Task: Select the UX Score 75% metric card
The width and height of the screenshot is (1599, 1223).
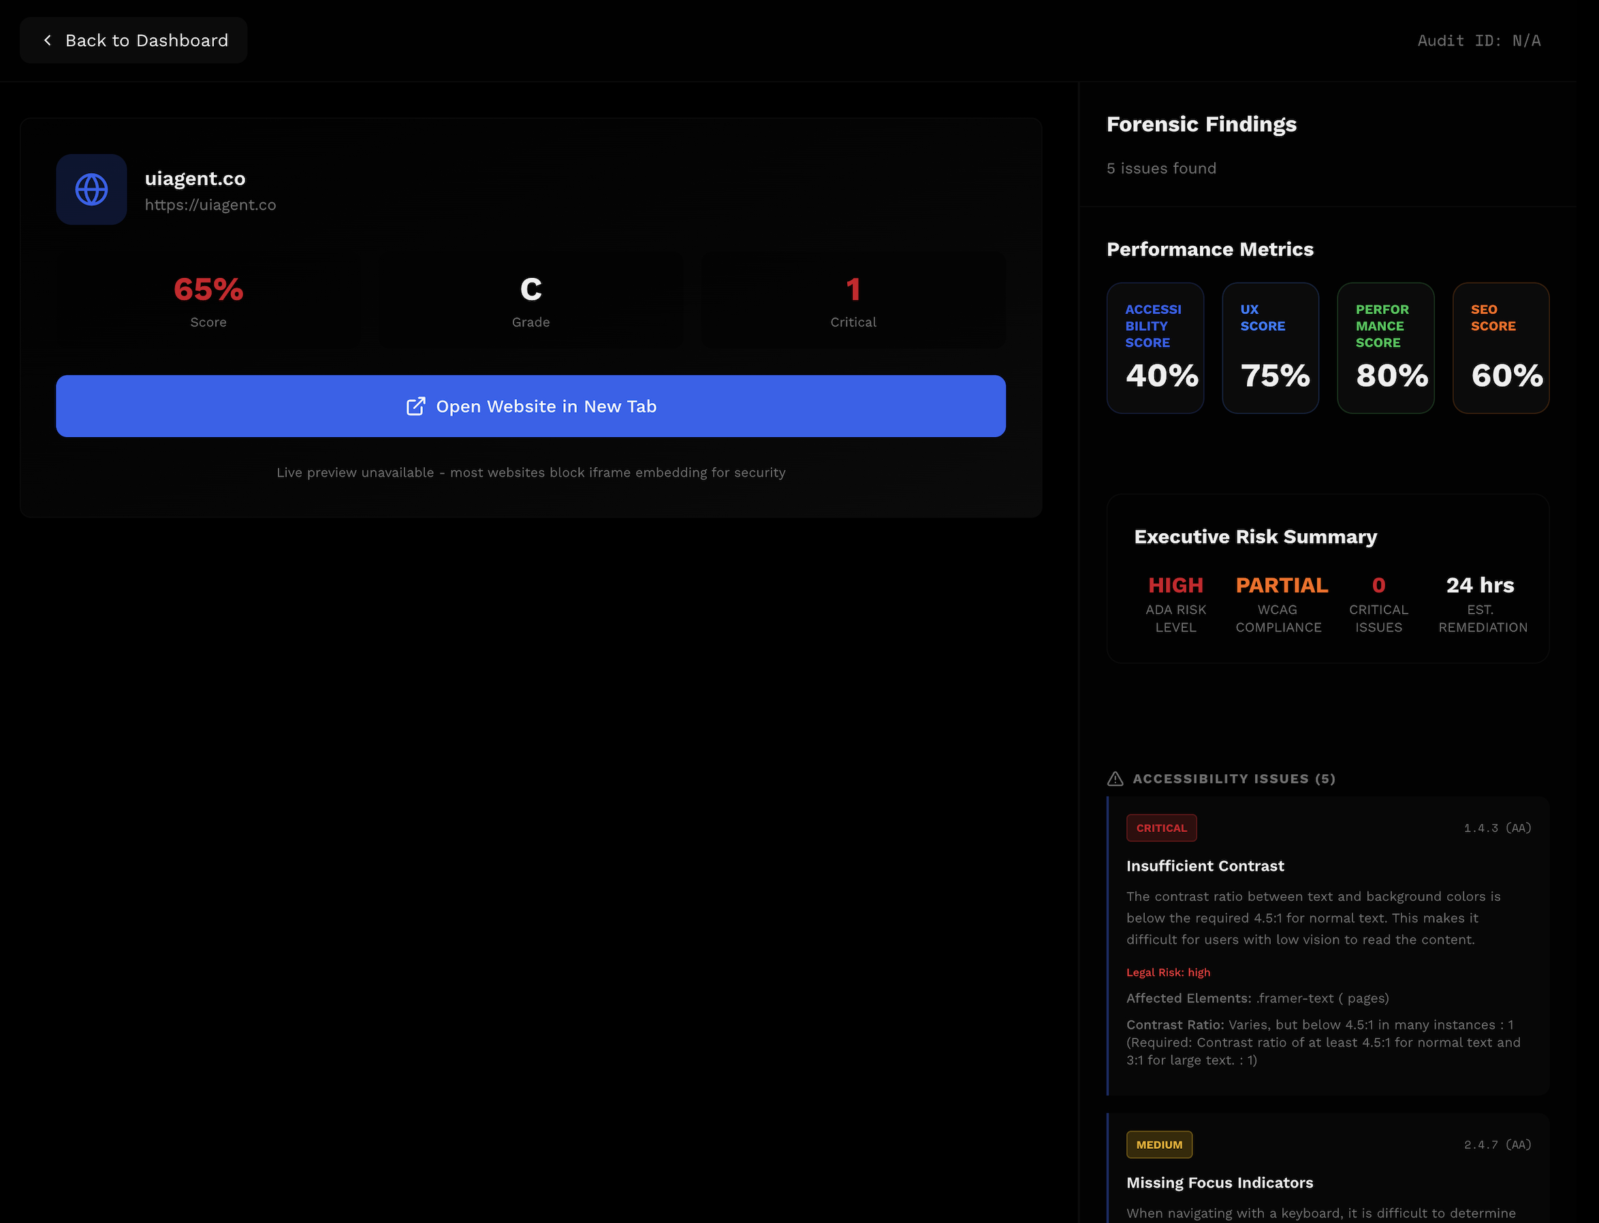Action: click(1270, 348)
